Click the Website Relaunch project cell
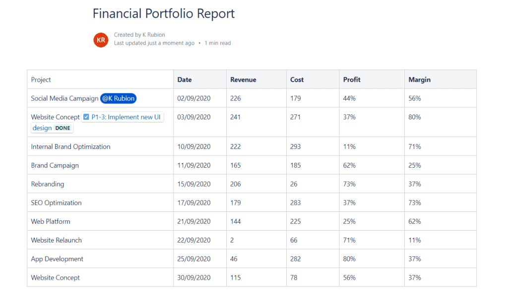508x293 pixels. 56,241
